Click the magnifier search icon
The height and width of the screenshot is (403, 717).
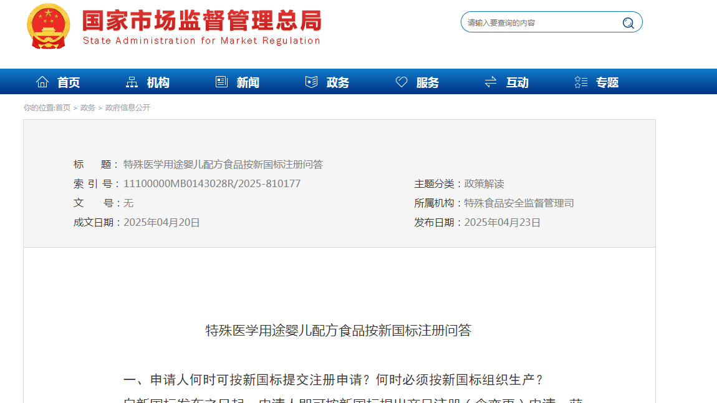[x=628, y=23]
